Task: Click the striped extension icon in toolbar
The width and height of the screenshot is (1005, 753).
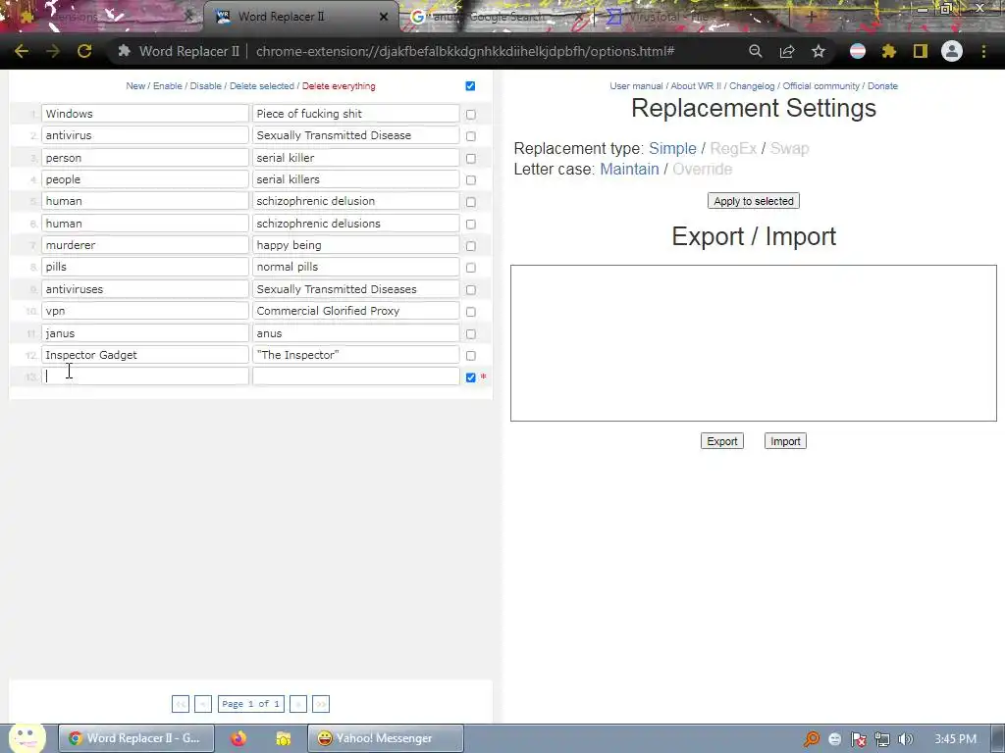Action: [858, 51]
